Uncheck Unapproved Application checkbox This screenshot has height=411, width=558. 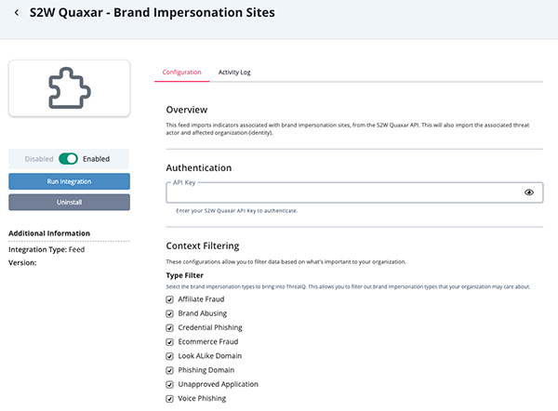170,385
